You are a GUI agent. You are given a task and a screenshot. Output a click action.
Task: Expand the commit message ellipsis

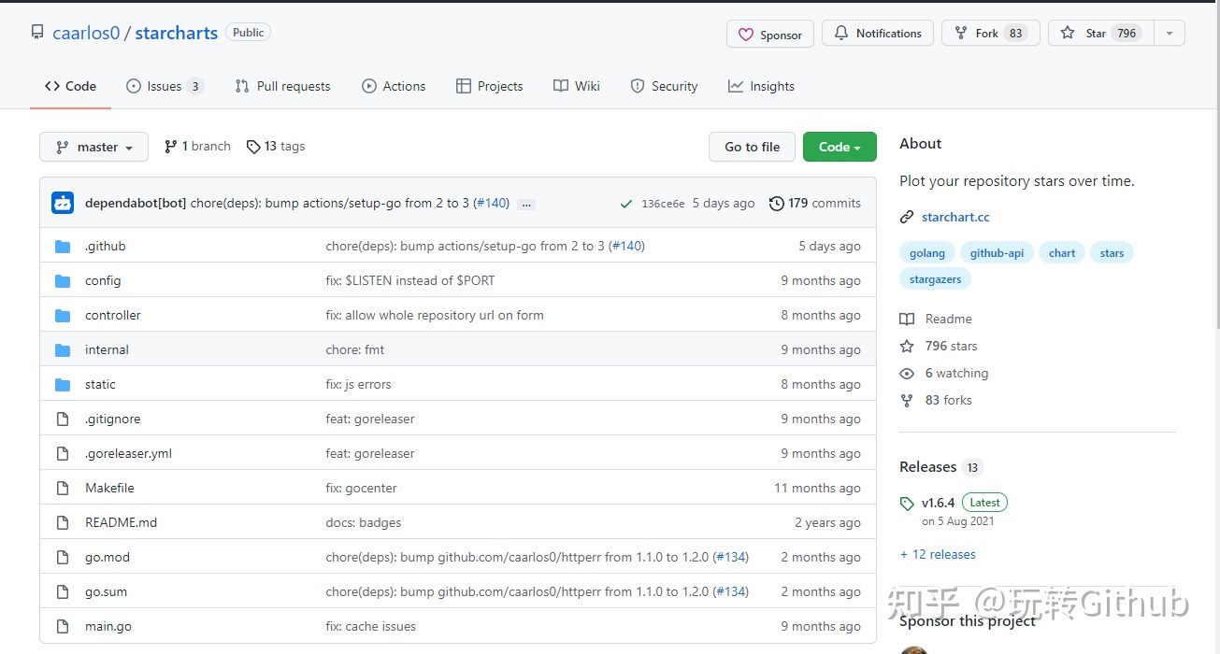click(525, 204)
